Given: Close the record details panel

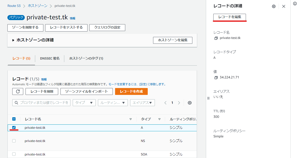Looking at the screenshot, I should coord(283,6).
